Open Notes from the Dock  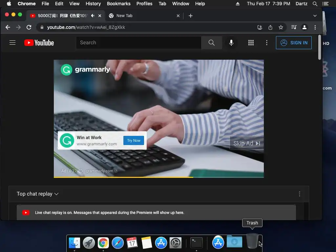click(x=147, y=243)
